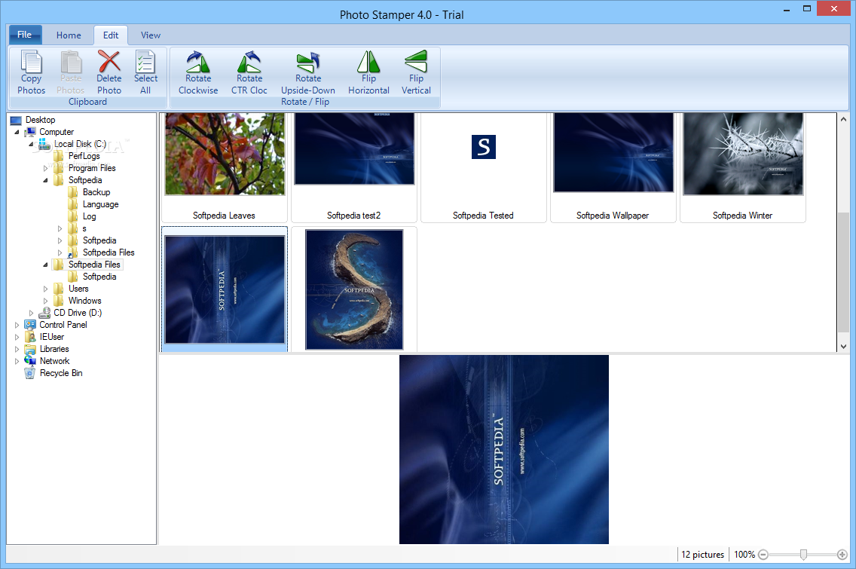Click the zoom out minus icon
This screenshot has height=569, width=856.
pyautogui.click(x=763, y=554)
